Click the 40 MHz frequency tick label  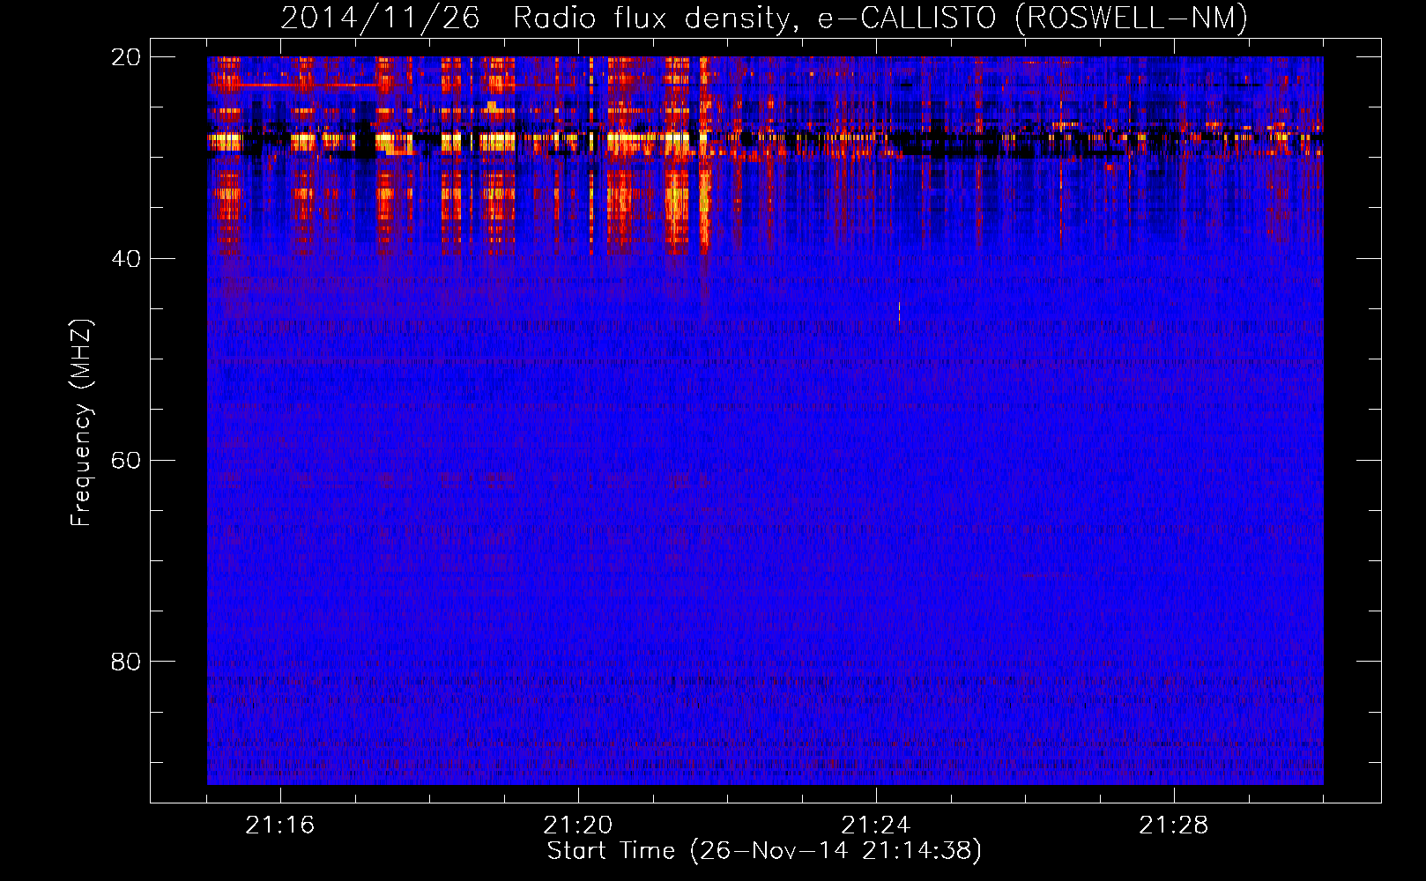(126, 259)
